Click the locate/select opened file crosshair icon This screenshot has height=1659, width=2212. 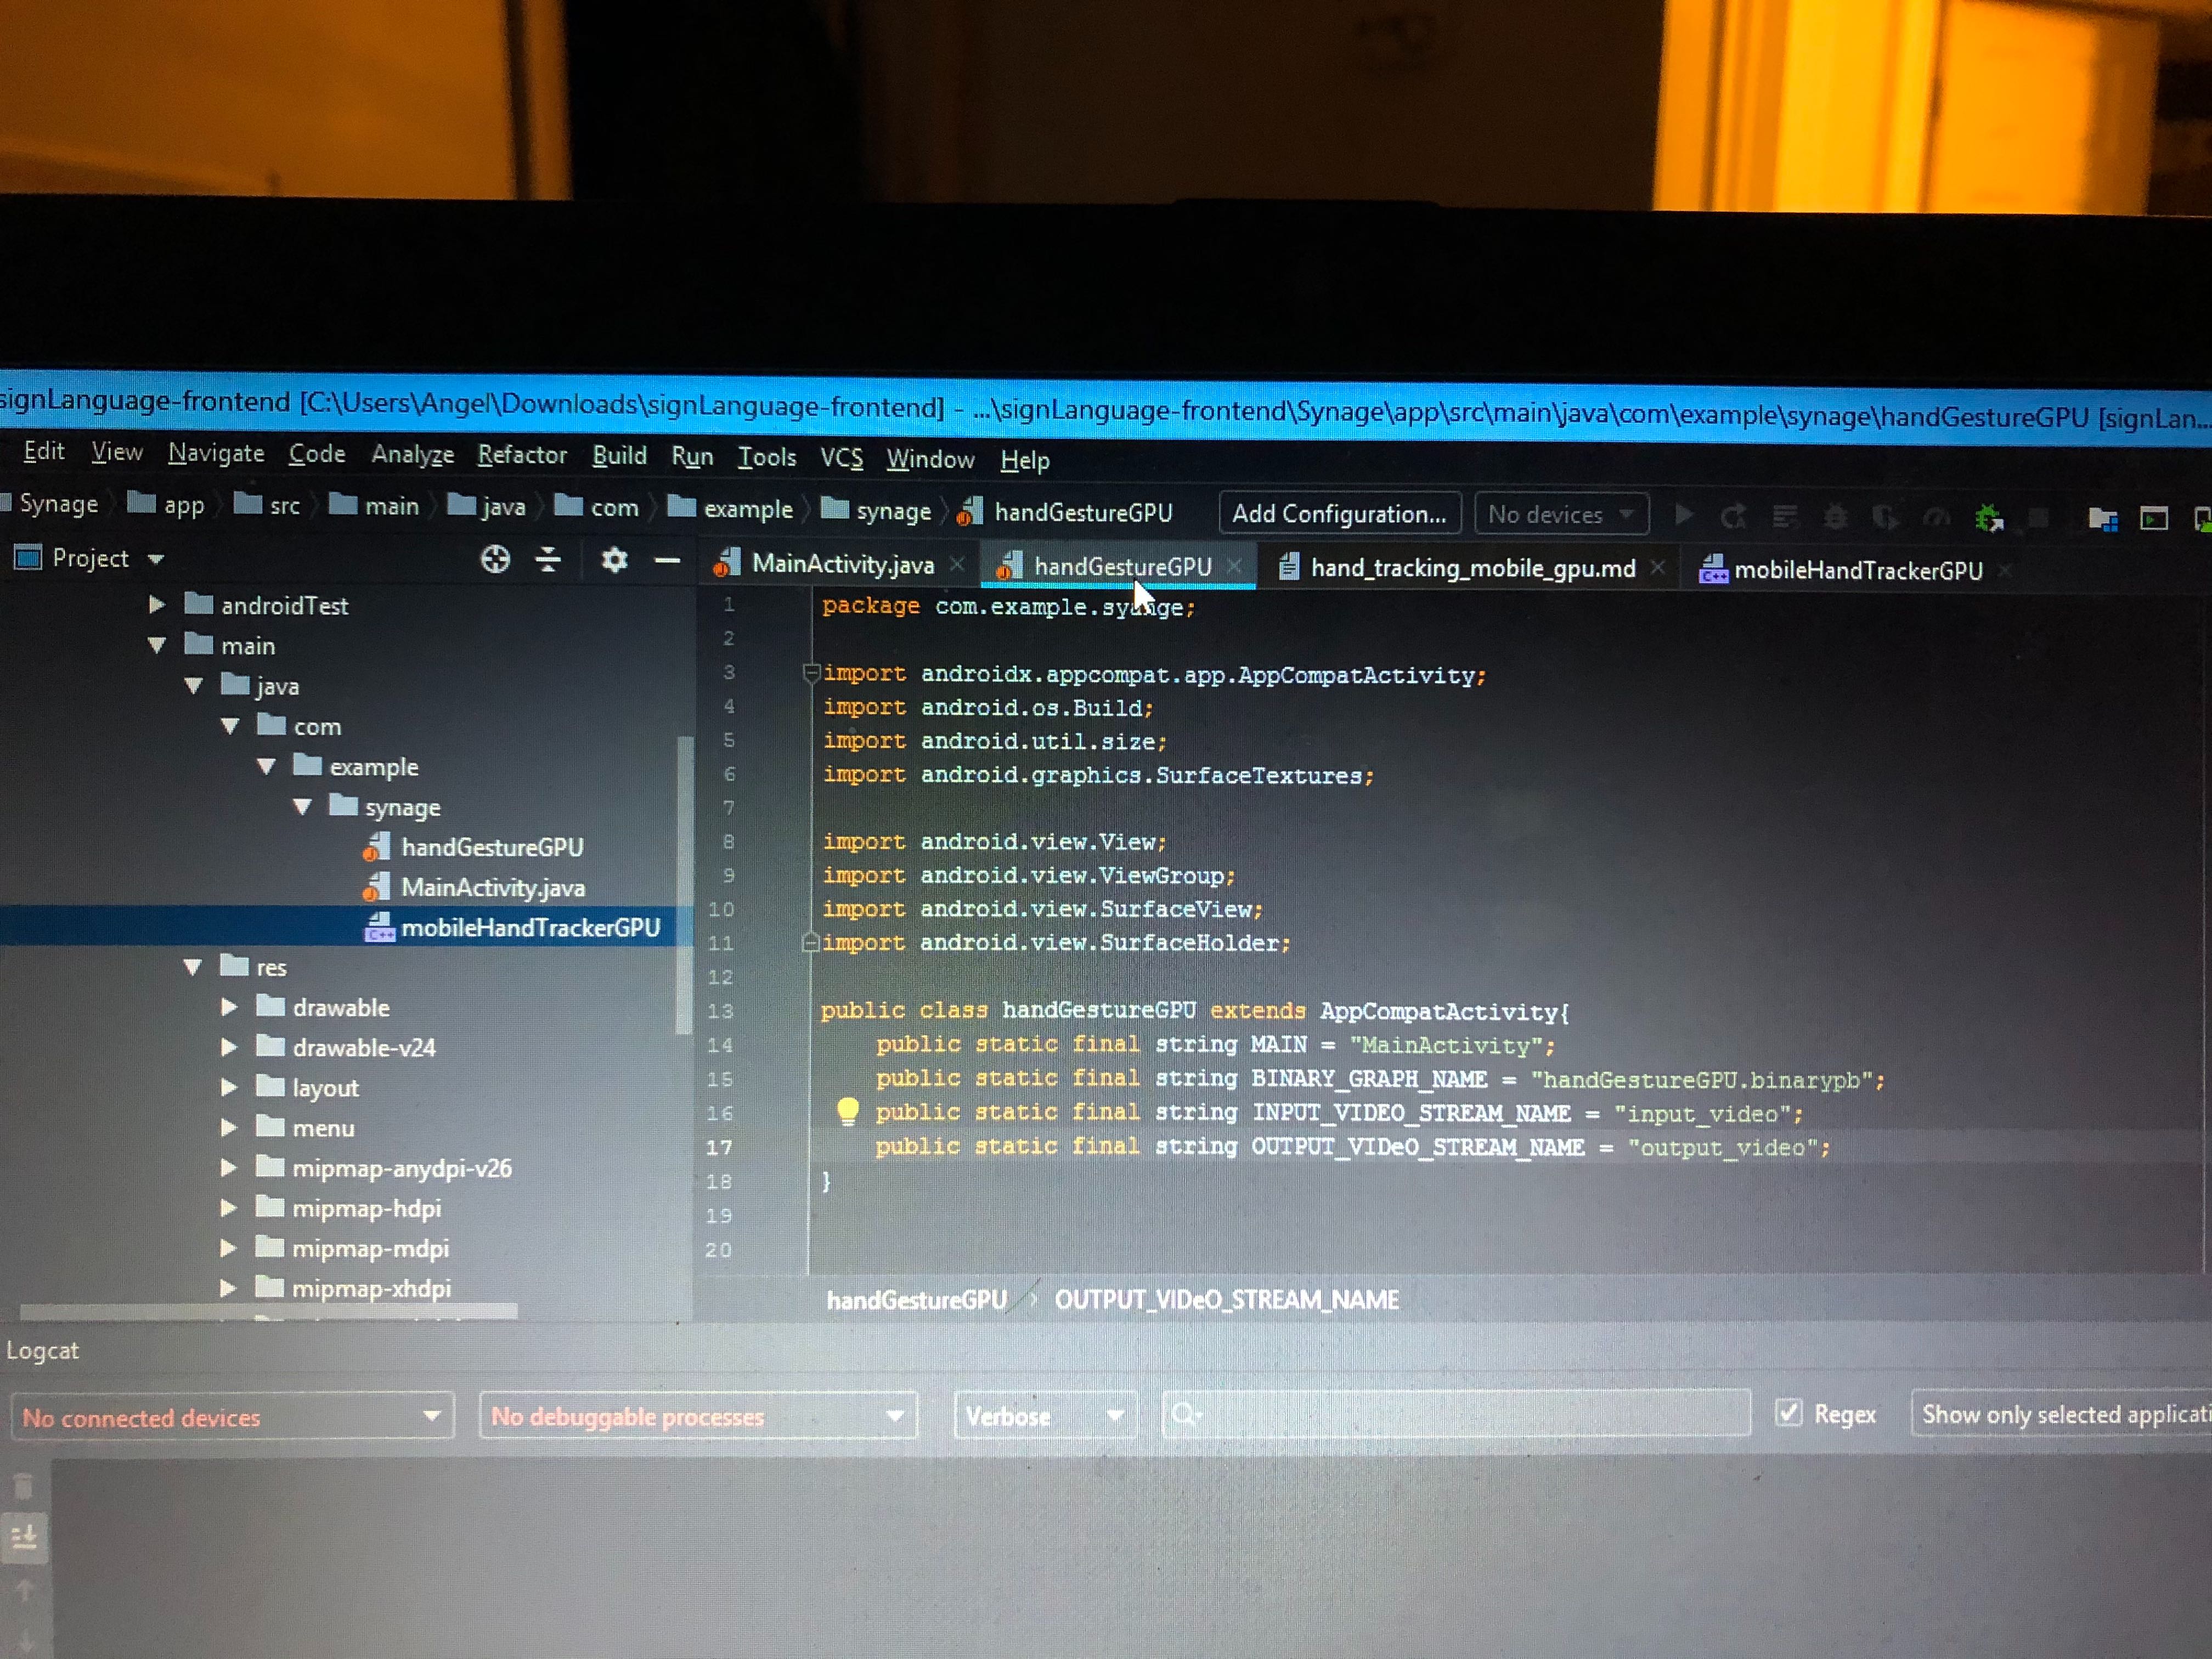coord(495,559)
